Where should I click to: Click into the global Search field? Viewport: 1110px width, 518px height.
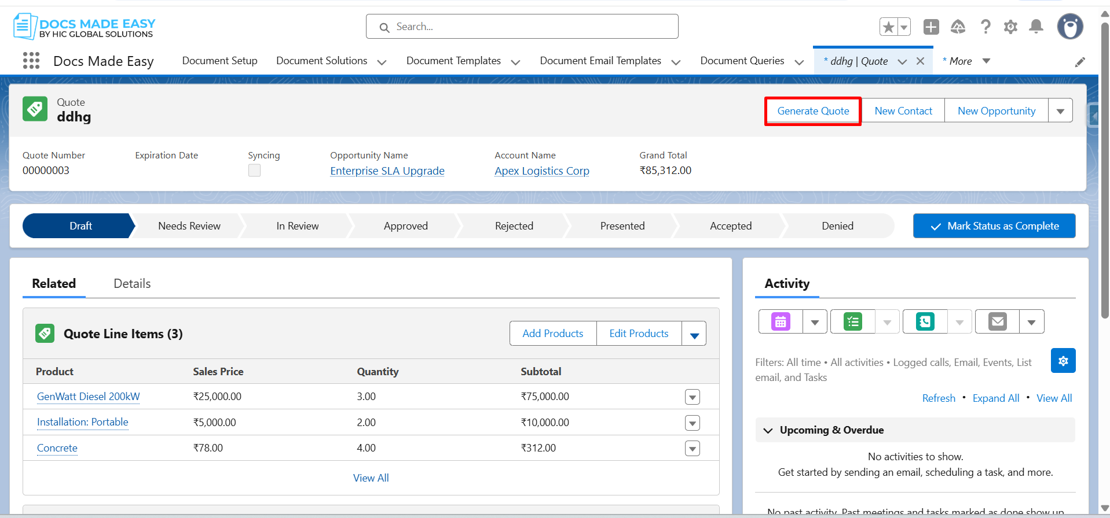[522, 27]
